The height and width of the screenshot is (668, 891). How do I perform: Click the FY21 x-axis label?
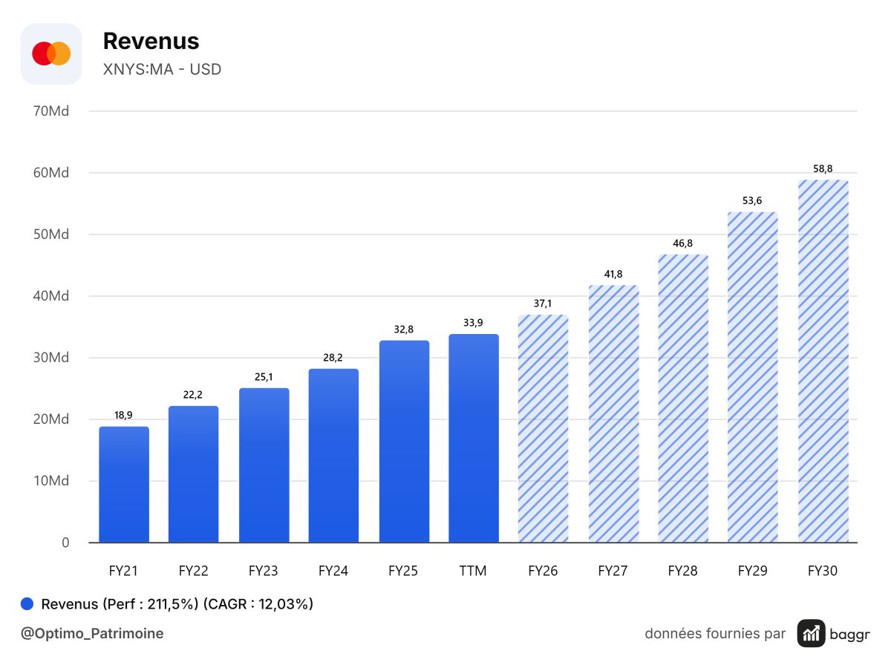[x=124, y=571]
